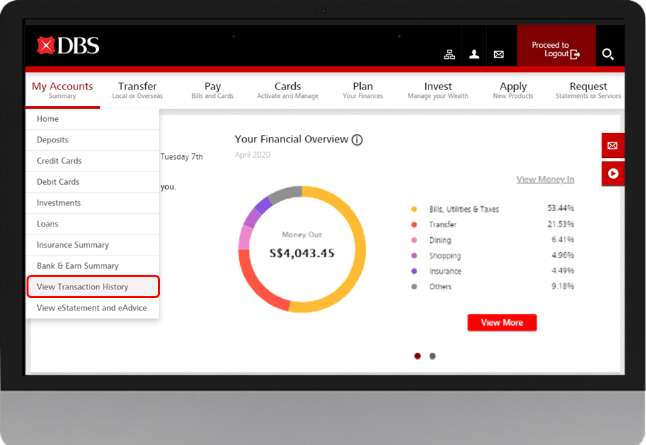
Task: Open the messages envelope icon in header
Action: (499, 54)
